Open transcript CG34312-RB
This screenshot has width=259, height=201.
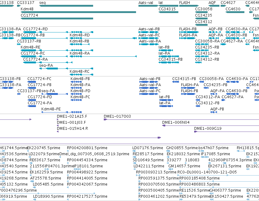click(198, 62)
